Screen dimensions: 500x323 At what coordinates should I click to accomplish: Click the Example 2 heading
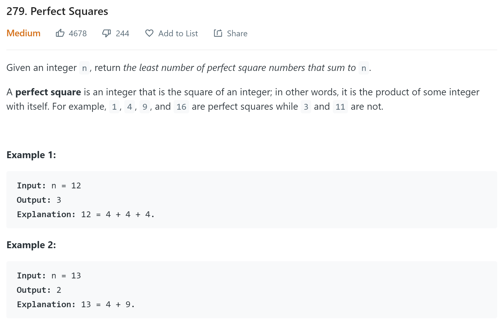(x=31, y=245)
